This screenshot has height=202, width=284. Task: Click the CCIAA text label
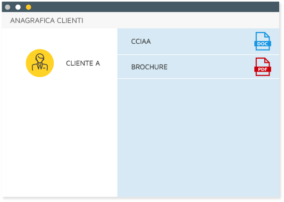tap(141, 42)
